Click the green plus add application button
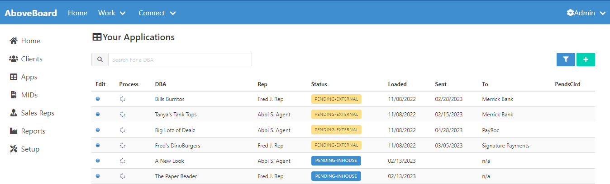Viewport: 610px width, 184px height. point(586,60)
